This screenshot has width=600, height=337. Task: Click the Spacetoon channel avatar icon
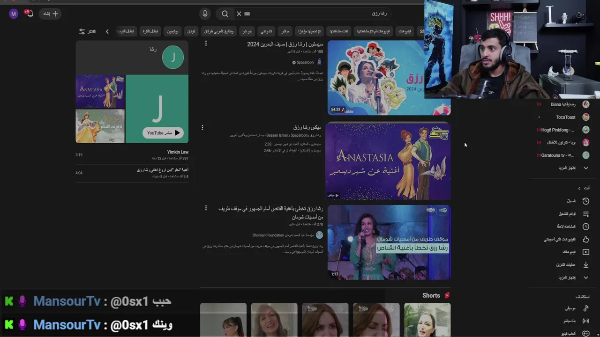(x=320, y=62)
